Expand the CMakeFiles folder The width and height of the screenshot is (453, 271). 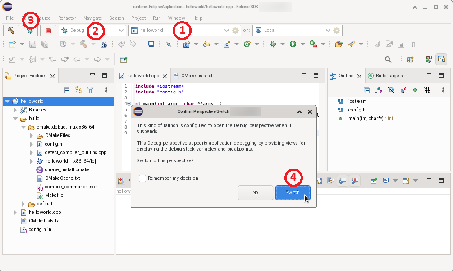32,135
